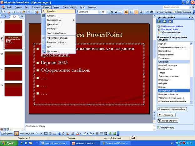Image resolution: width=195 pixels, height=146 pixels.
Task: Open the Сервис menu
Action: [x=56, y=7]
